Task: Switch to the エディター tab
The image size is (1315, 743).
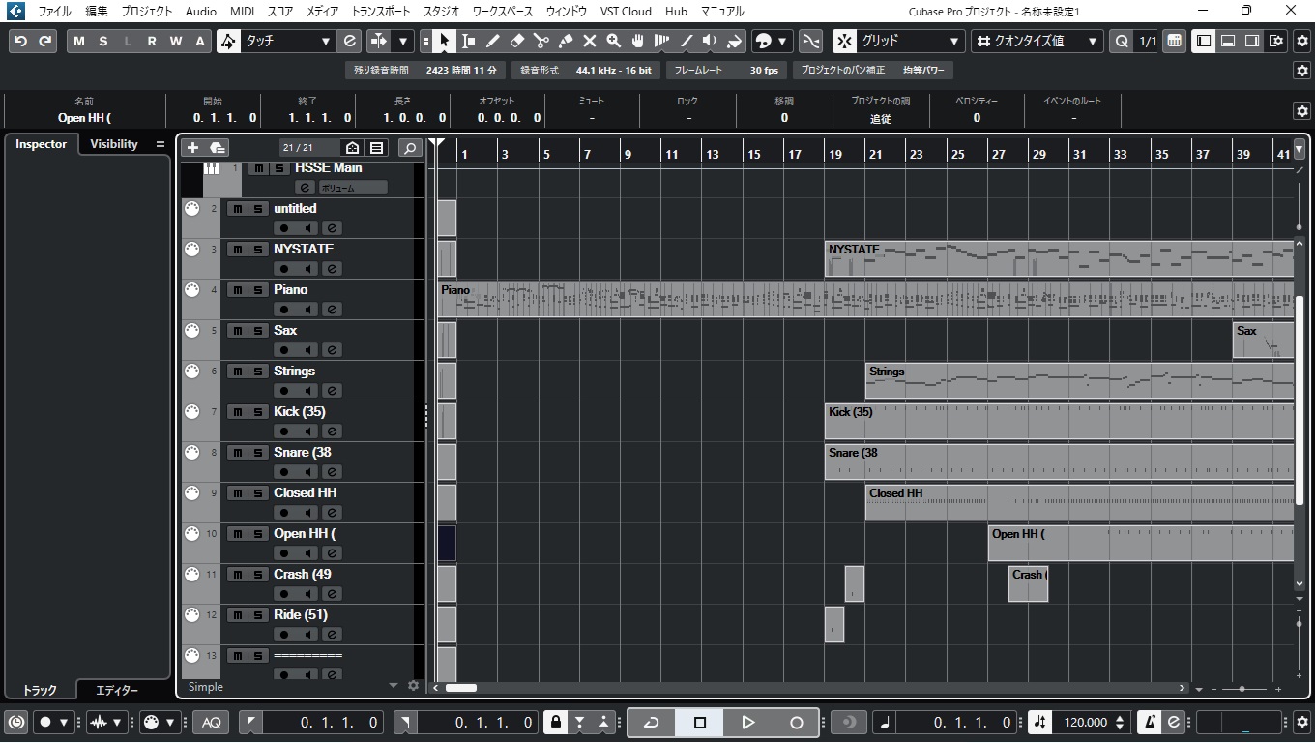Action: click(117, 691)
